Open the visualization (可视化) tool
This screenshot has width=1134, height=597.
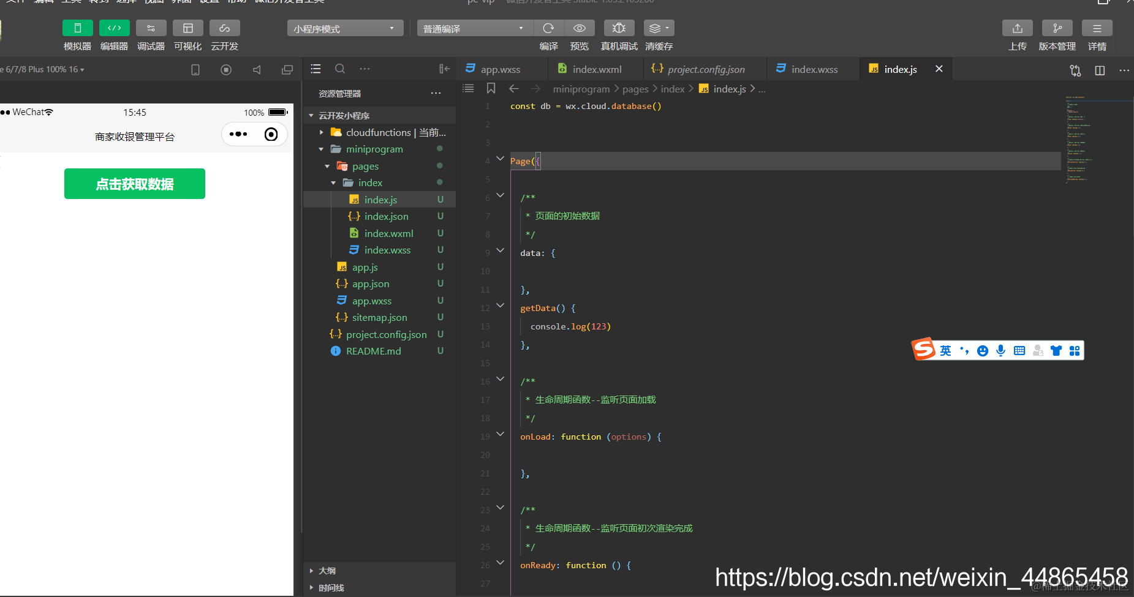click(x=187, y=28)
